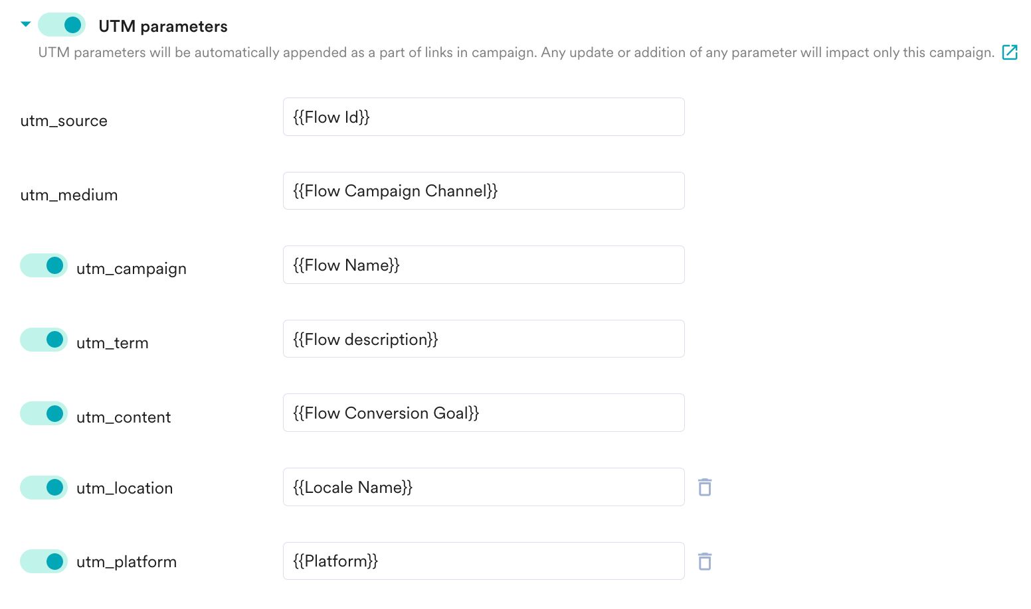Screen dimensions: 1031x609
Task: Select the Locale Name input field
Action: [x=484, y=487]
